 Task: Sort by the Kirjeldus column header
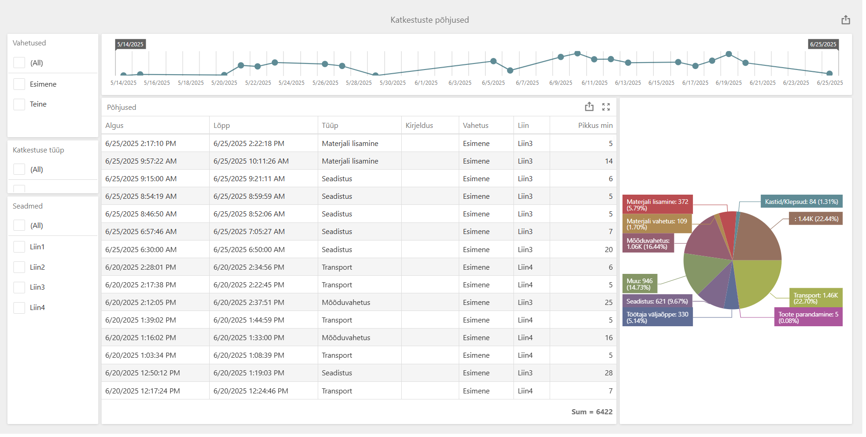click(x=430, y=126)
